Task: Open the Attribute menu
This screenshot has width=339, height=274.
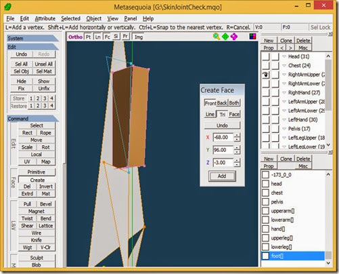Action: [x=45, y=18]
